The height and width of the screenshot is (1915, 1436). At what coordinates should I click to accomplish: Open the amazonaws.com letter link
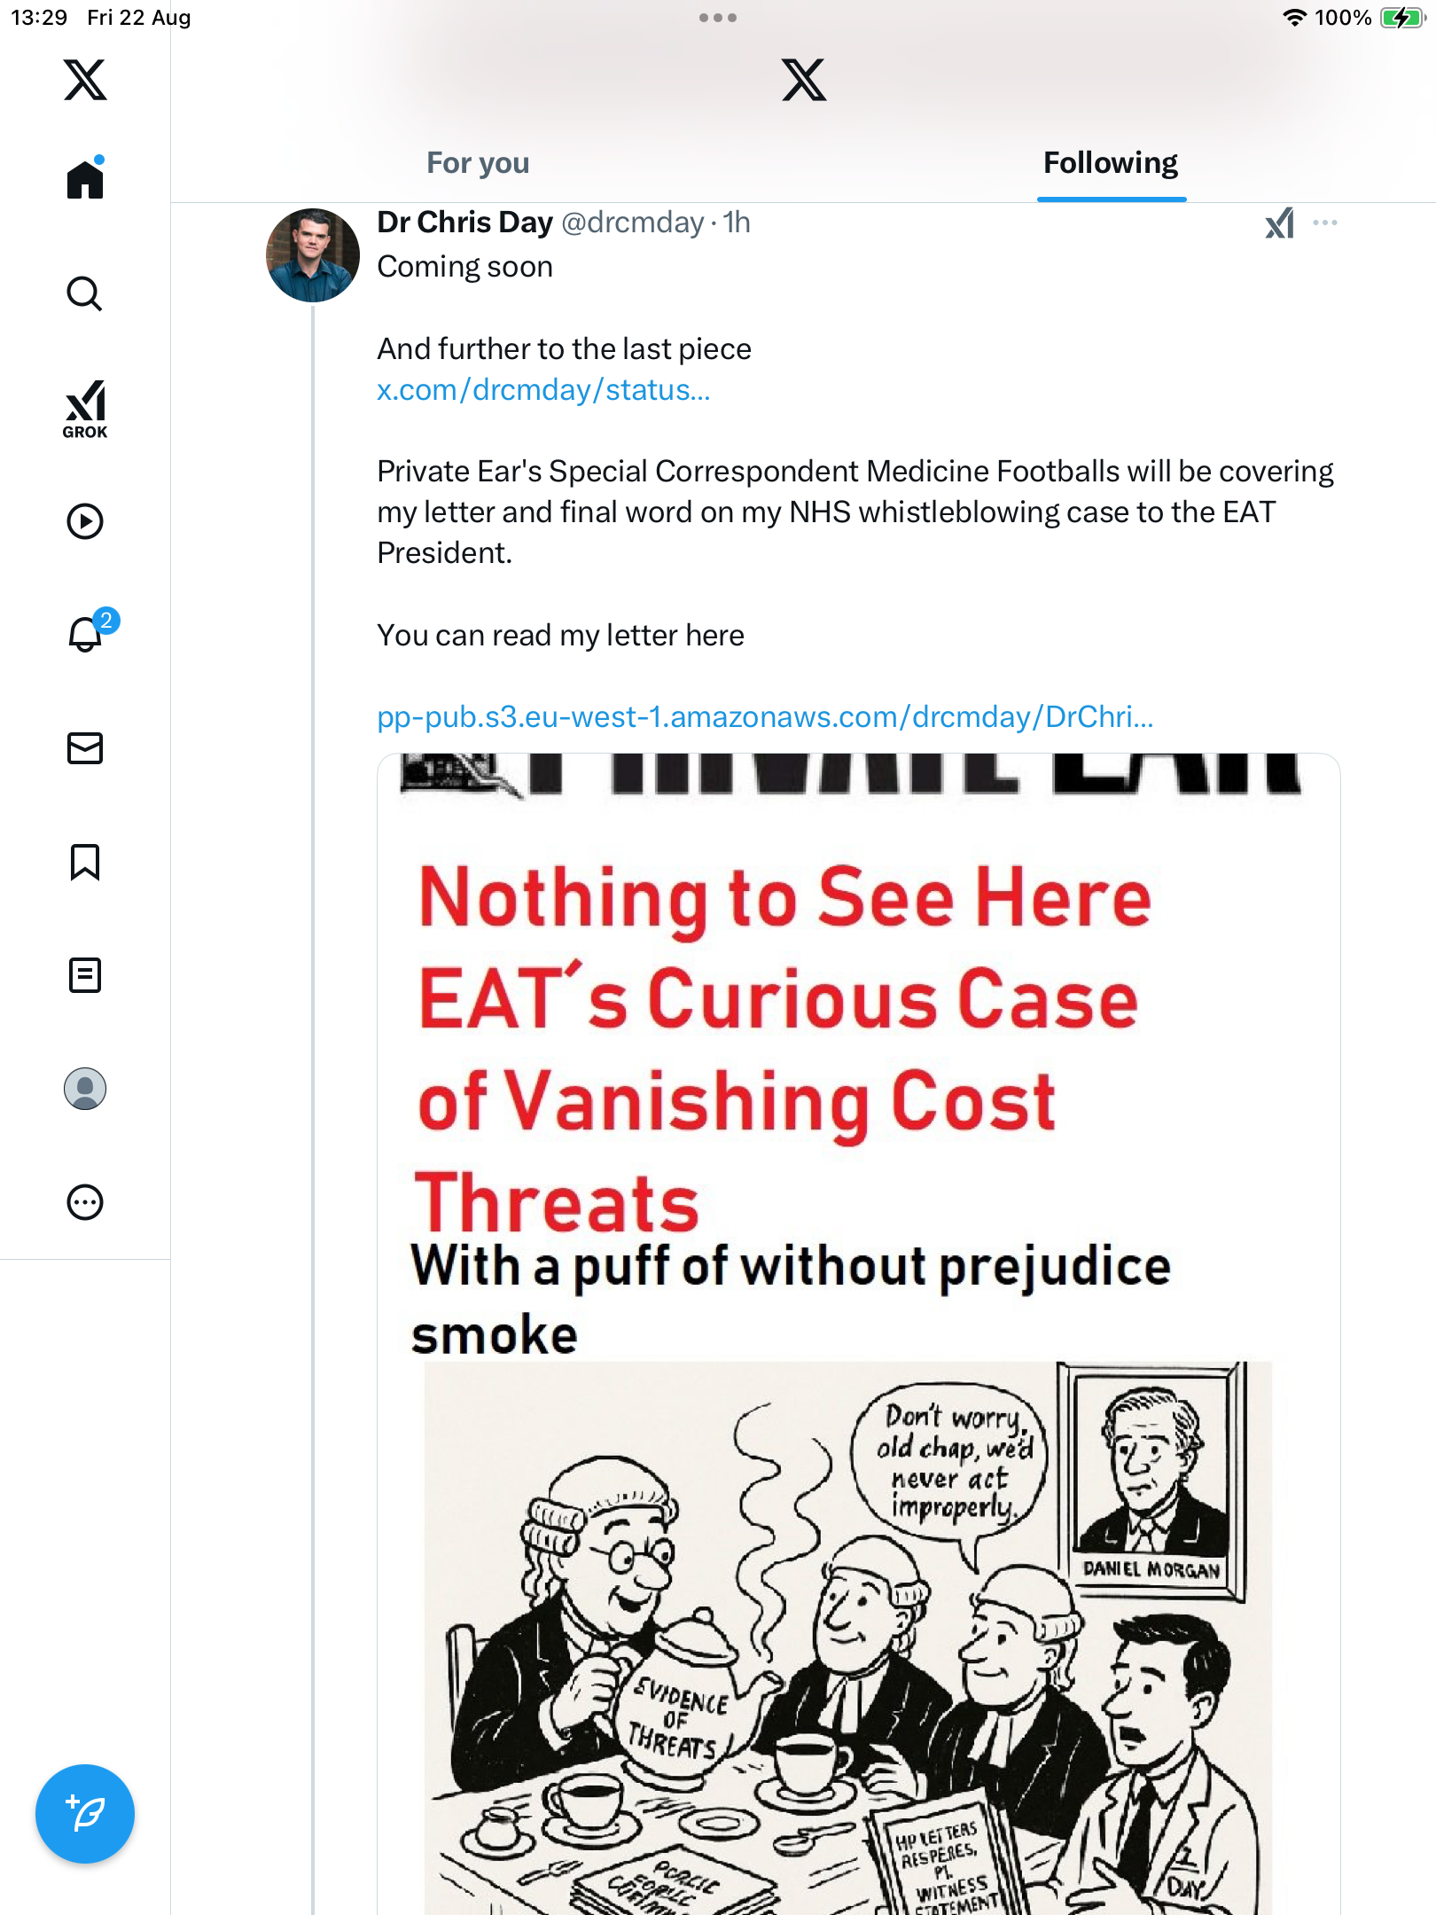click(x=765, y=716)
